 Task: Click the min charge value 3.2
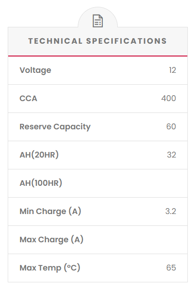[171, 211]
